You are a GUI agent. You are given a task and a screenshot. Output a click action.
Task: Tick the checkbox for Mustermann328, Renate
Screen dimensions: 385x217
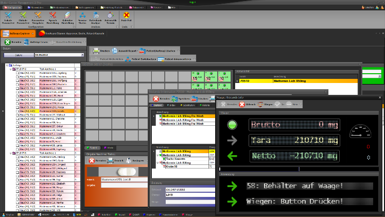point(17,191)
